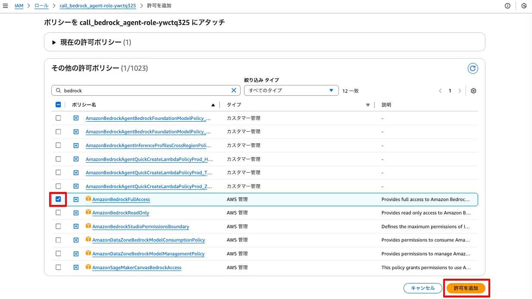
Task: Expand AmazonSageMakerCanvasBedrockAccess row details
Action: [x=76, y=268]
